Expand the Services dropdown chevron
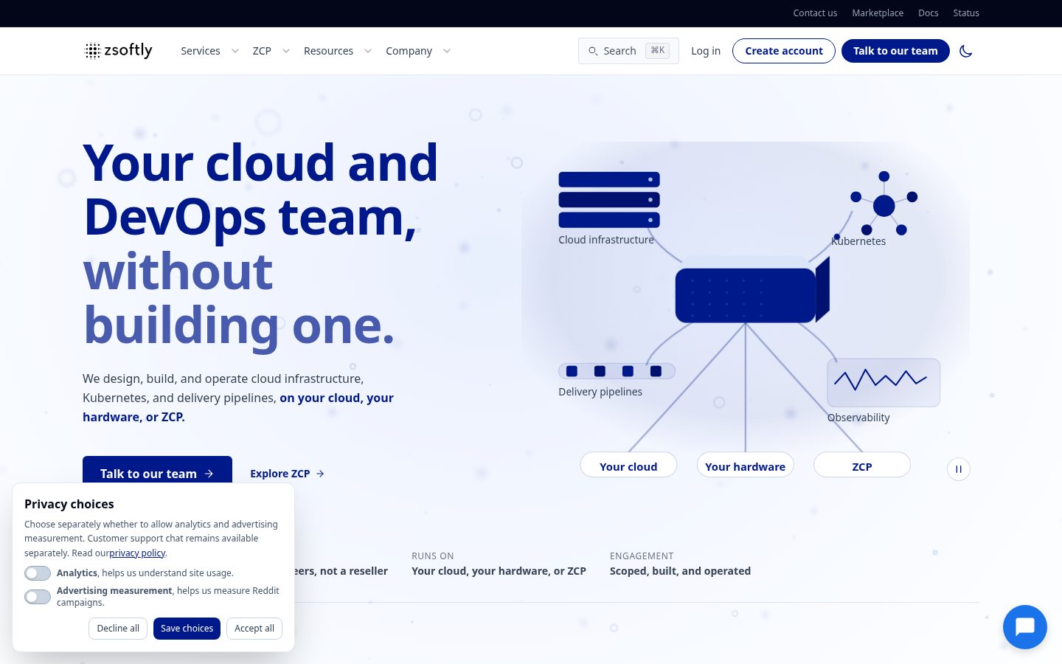The height and width of the screenshot is (664, 1062). pyautogui.click(x=235, y=51)
